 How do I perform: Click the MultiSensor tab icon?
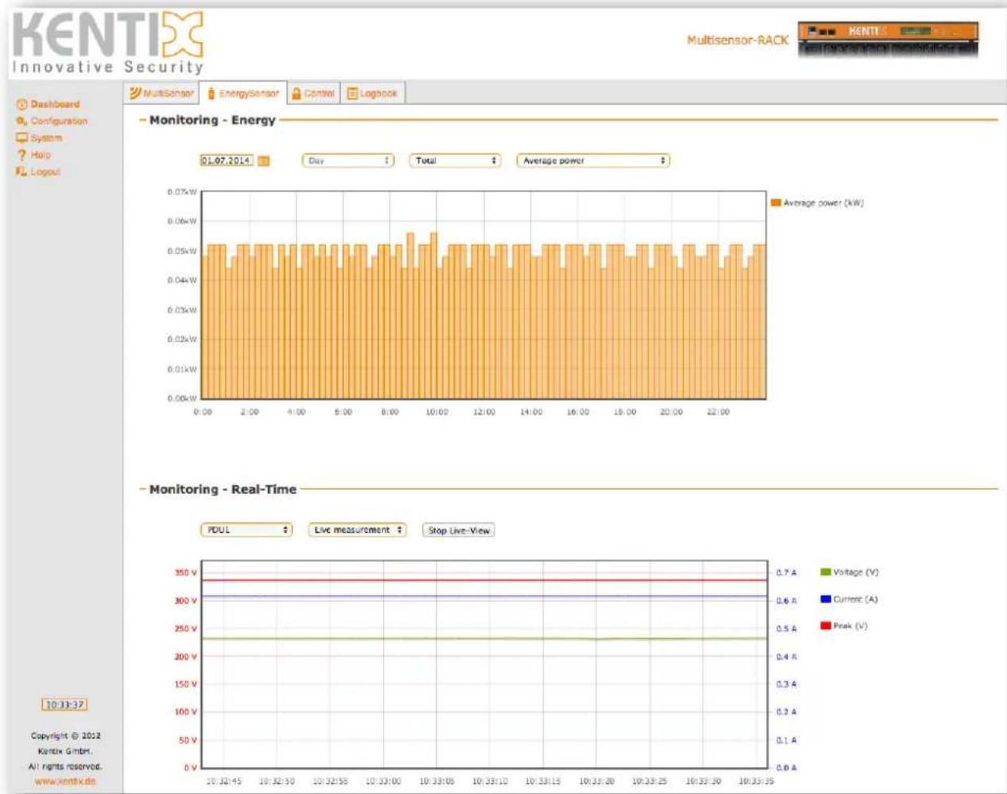(136, 93)
